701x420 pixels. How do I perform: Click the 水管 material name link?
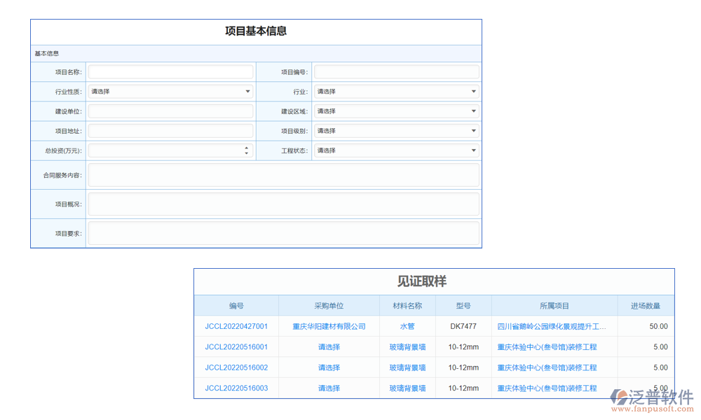pos(407,326)
